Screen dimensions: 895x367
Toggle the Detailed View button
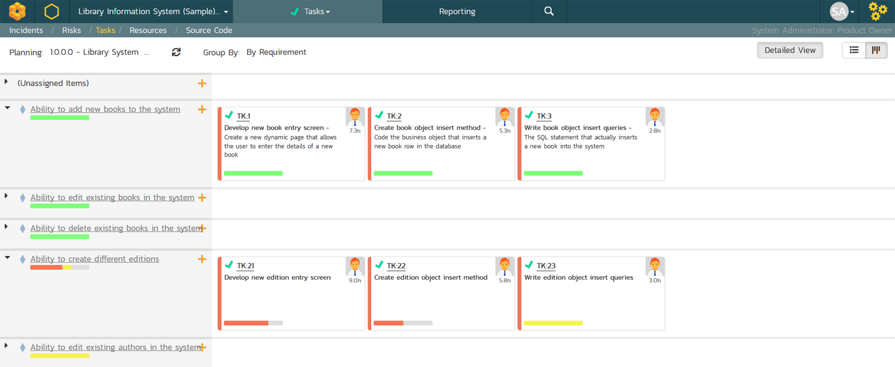click(789, 51)
